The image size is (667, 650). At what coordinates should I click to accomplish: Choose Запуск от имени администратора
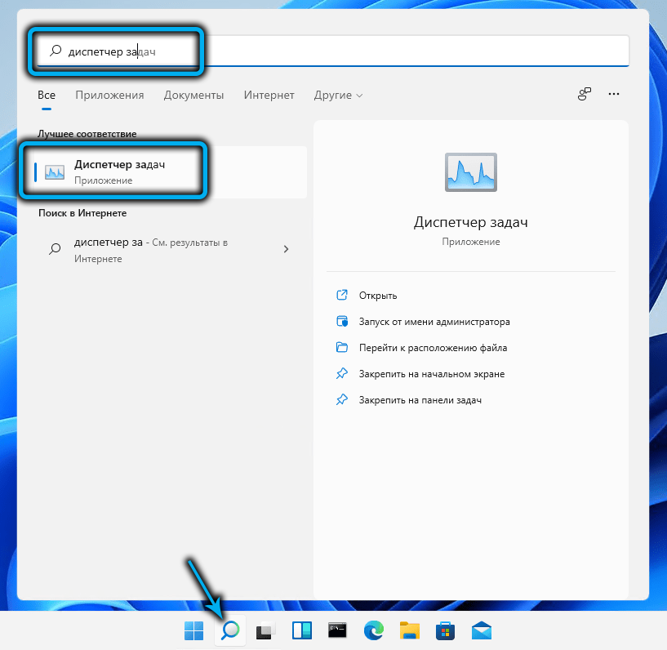434,322
